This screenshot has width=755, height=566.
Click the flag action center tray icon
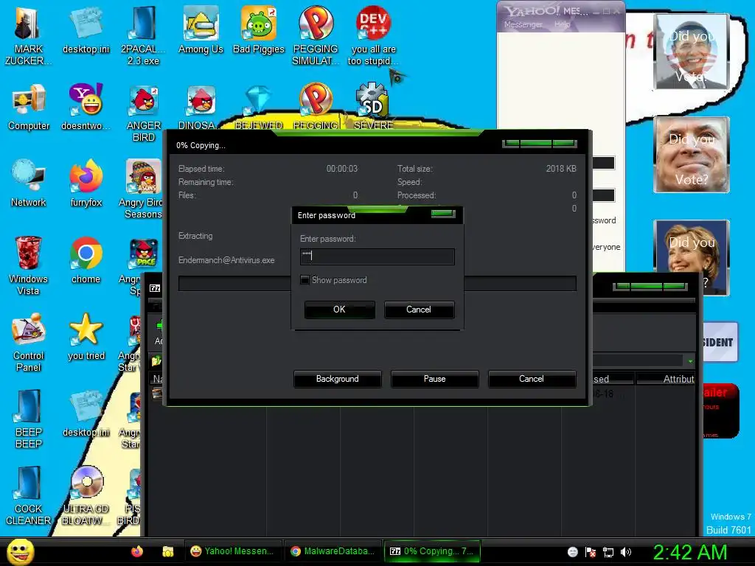[591, 552]
